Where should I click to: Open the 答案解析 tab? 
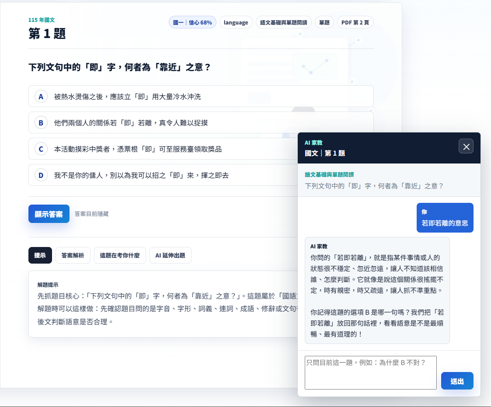pyautogui.click(x=73, y=255)
